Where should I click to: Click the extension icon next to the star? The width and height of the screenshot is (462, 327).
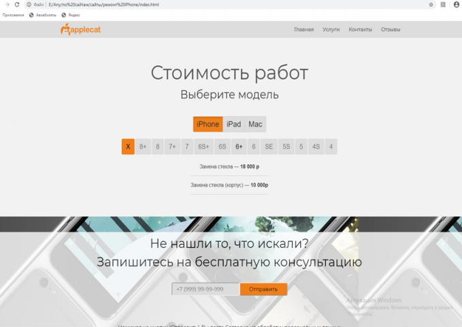point(443,4)
